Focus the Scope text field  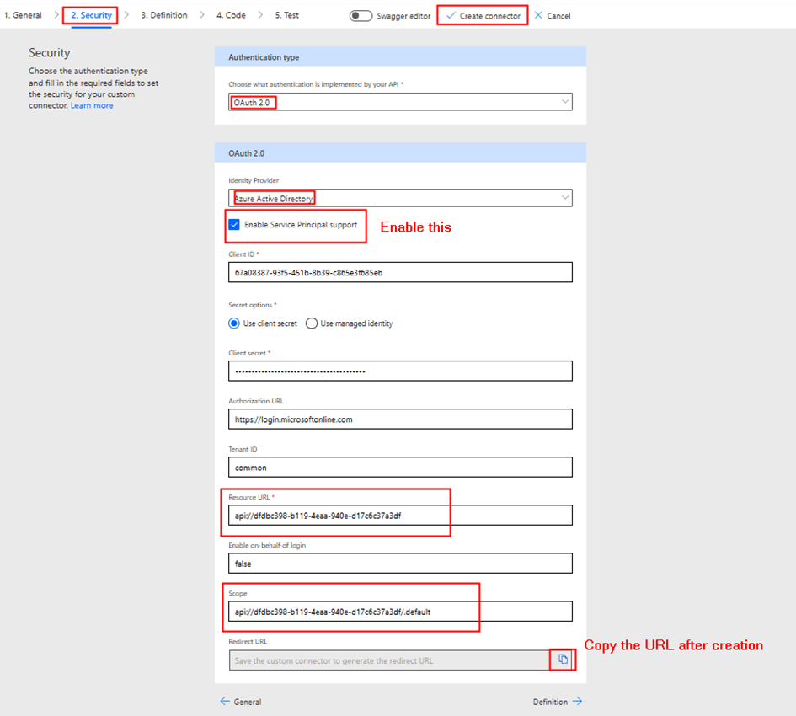tap(400, 612)
